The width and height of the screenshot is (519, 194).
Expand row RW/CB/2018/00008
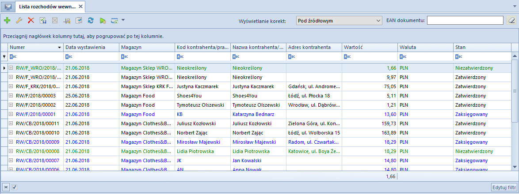[x=11, y=151]
